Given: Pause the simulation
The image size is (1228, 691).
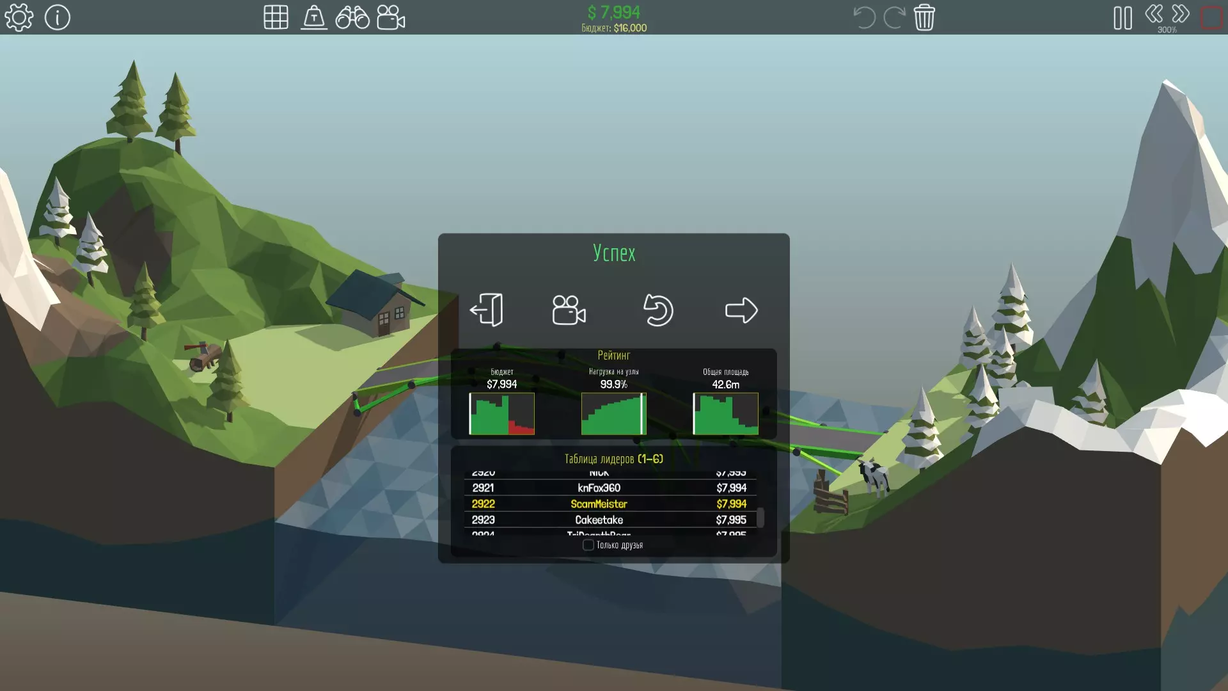Looking at the screenshot, I should click(1122, 17).
